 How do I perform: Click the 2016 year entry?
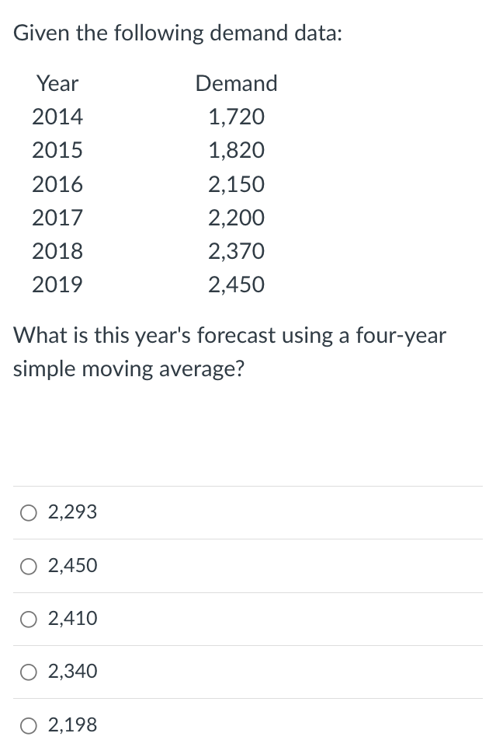[57, 184]
